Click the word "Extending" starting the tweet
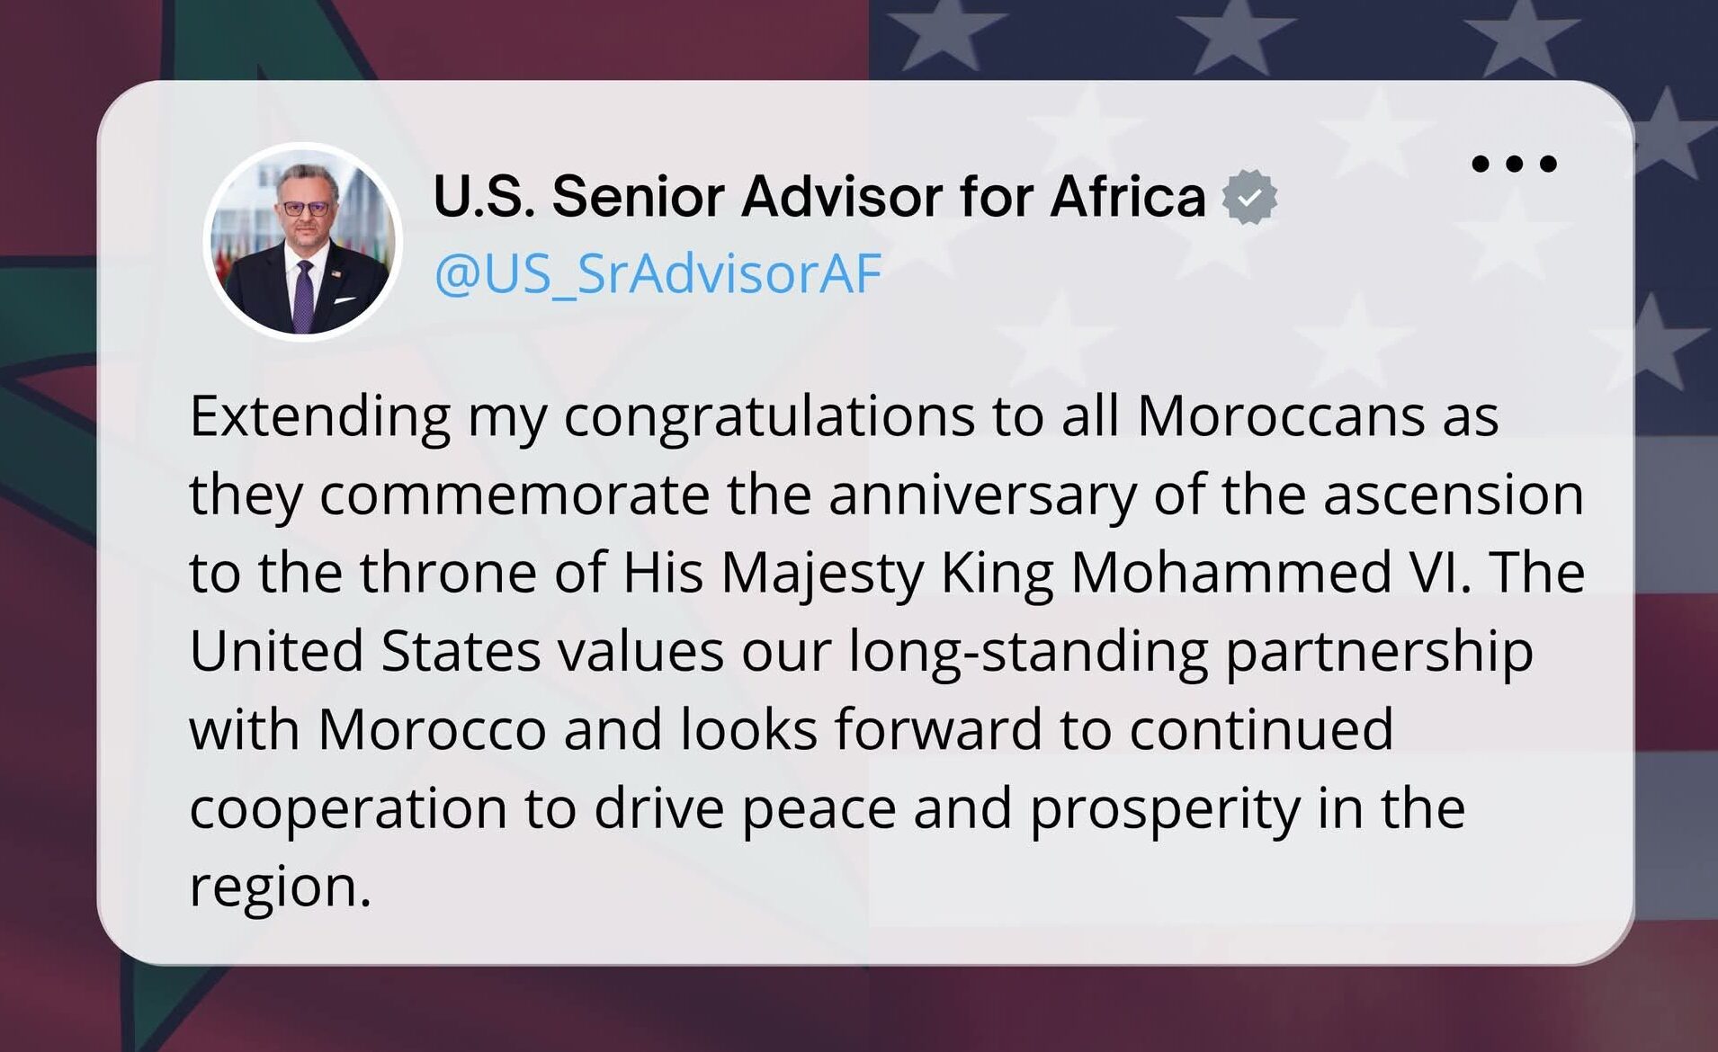Image resolution: width=1718 pixels, height=1052 pixels. 319,416
